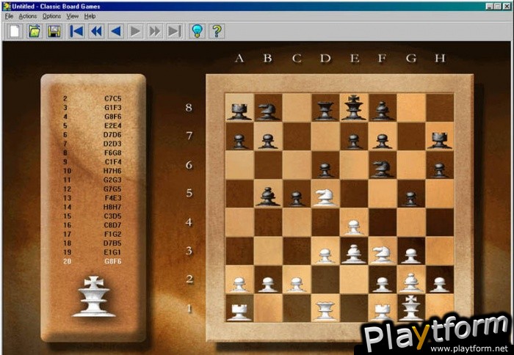Click the black queen on D8
The image size is (514, 355).
tap(325, 111)
